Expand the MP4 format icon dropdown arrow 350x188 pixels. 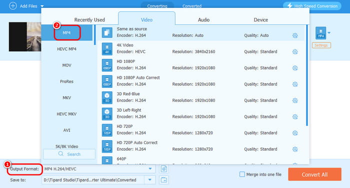pyautogui.click(x=329, y=33)
